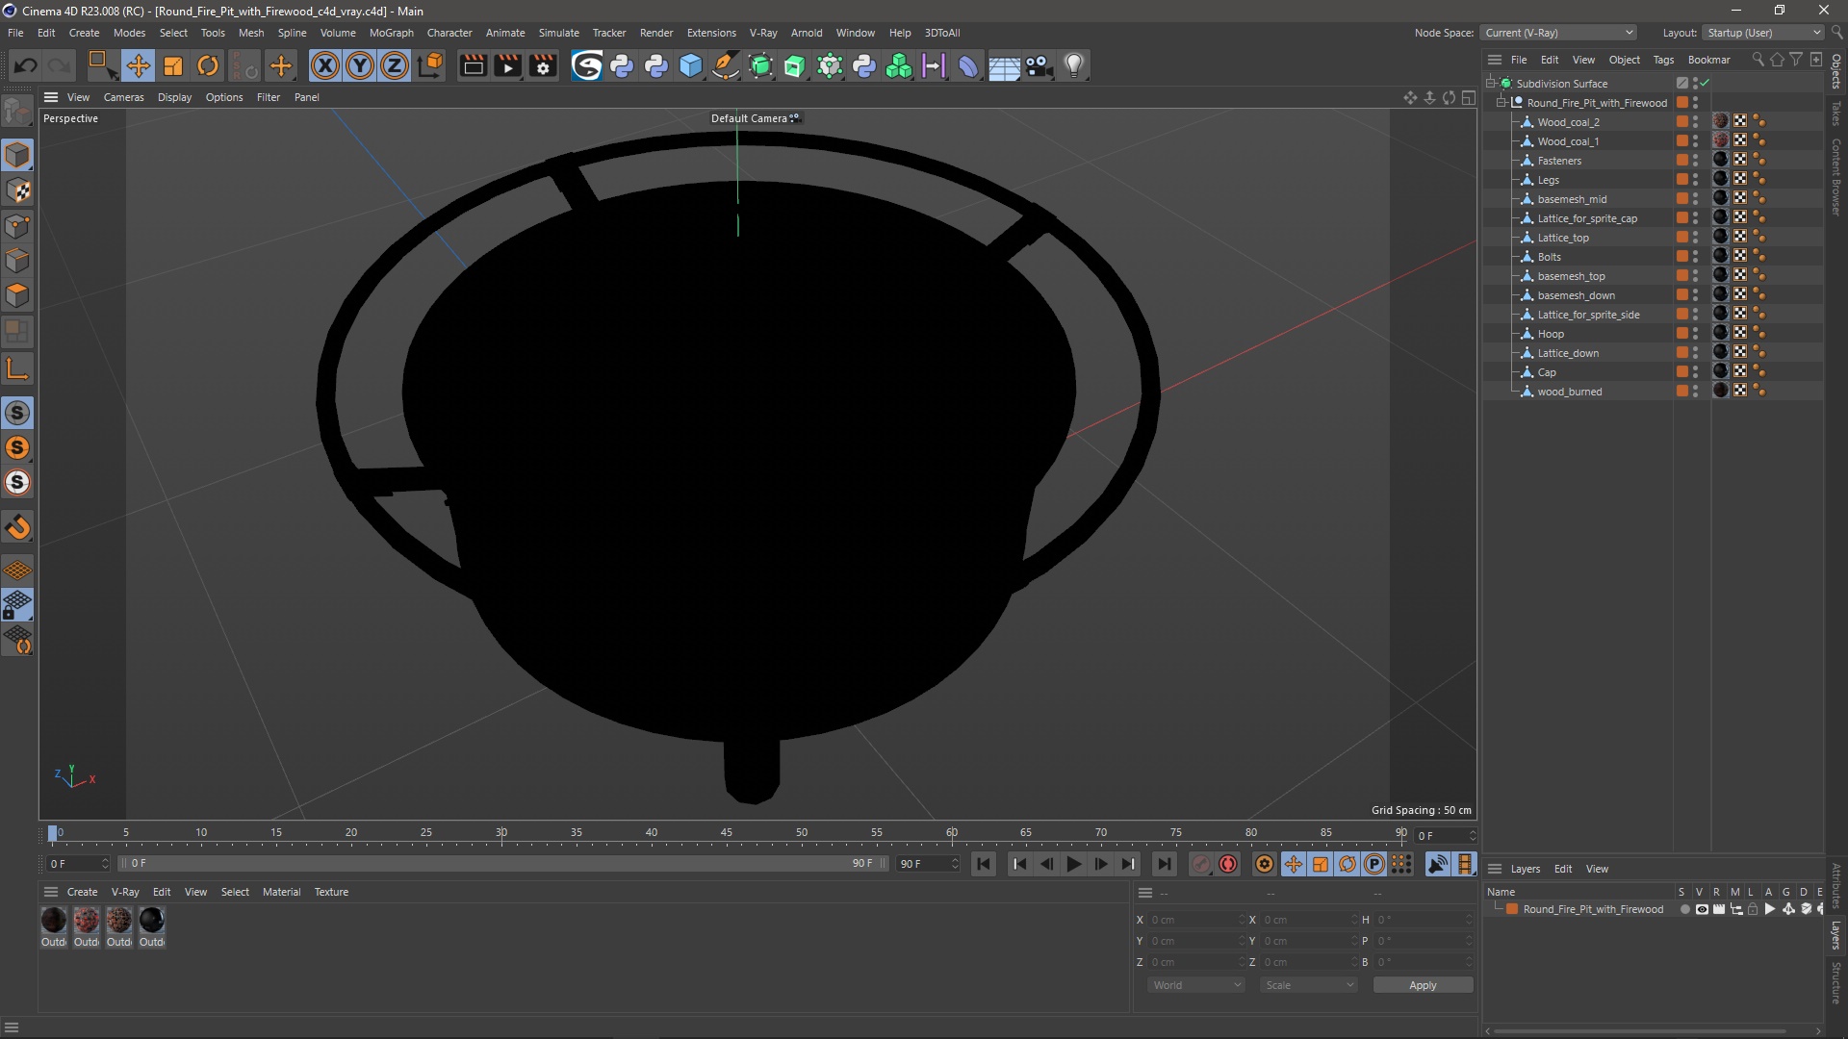Viewport: 1848px width, 1039px height.
Task: Open the Layout dropdown
Action: point(1763,33)
